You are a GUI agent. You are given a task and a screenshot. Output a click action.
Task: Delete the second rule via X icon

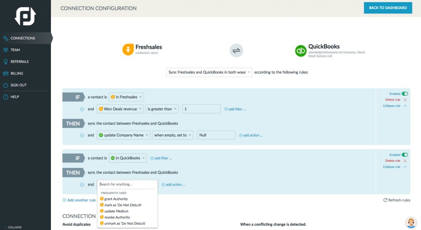click(405, 161)
